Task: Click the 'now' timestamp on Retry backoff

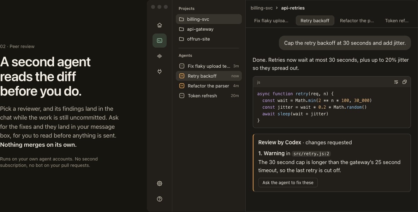Action: coord(235,76)
